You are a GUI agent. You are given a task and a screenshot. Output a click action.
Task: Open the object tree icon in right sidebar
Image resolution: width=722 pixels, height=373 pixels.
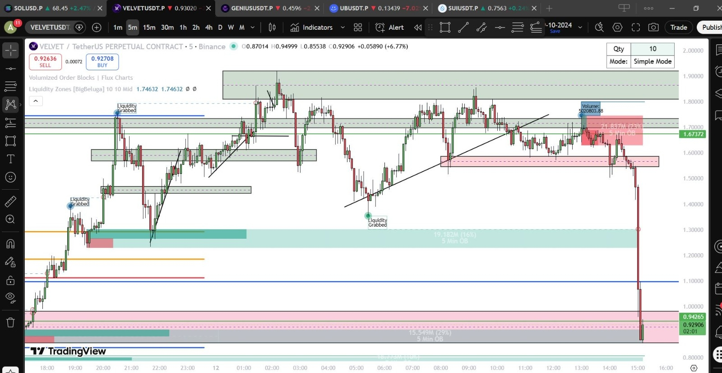[718, 93]
